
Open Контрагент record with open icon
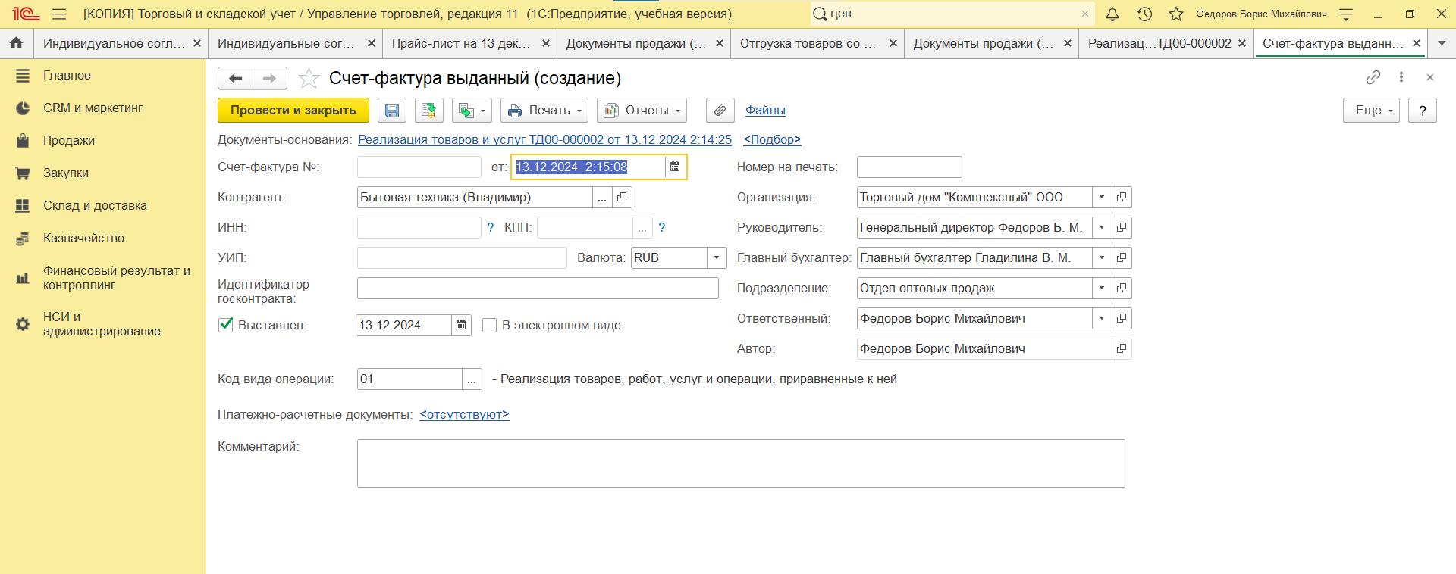pos(622,197)
